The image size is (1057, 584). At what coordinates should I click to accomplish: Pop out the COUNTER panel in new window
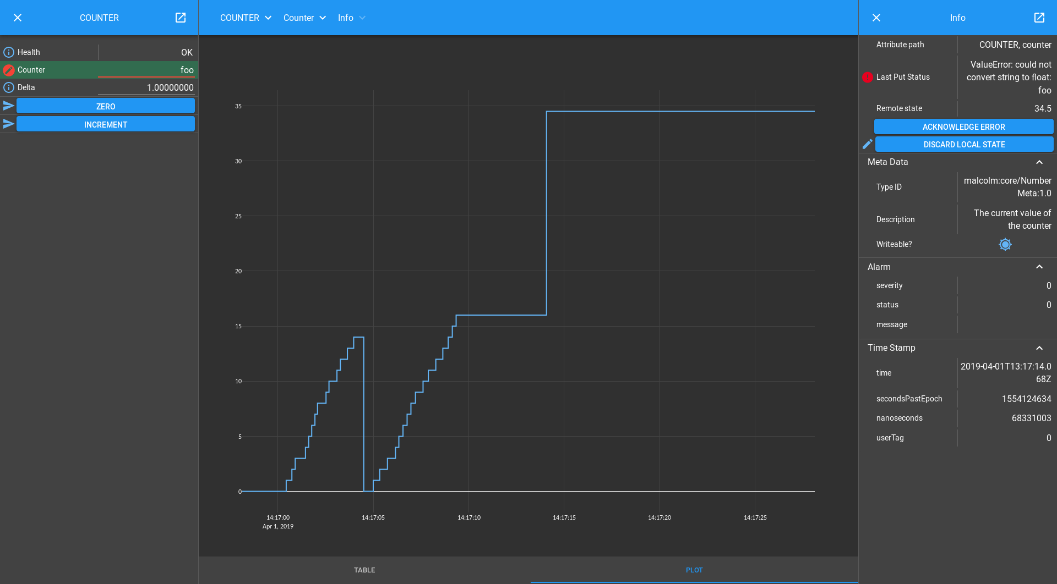(181, 18)
